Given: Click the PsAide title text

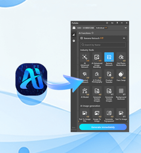Looking at the screenshot, I should [75, 23].
